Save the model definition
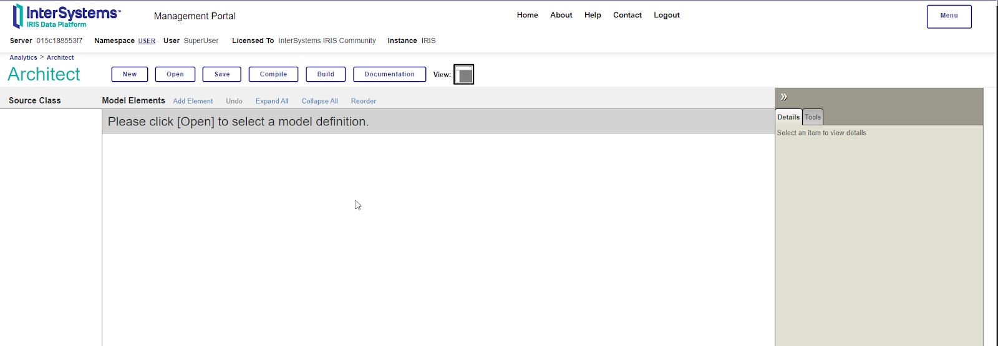 (x=222, y=74)
